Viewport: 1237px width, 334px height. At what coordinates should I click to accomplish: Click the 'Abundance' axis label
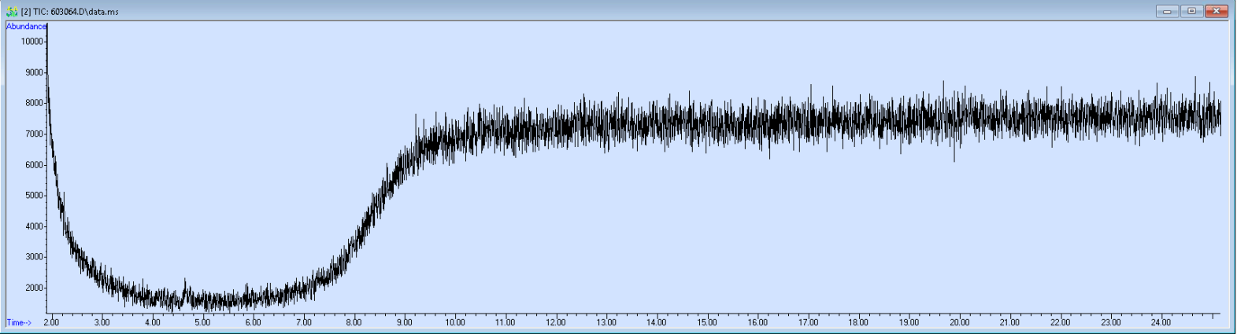26,26
